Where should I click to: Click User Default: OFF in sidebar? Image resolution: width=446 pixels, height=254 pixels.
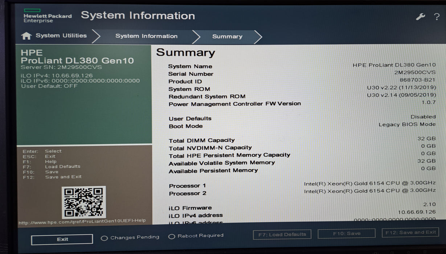click(x=49, y=86)
